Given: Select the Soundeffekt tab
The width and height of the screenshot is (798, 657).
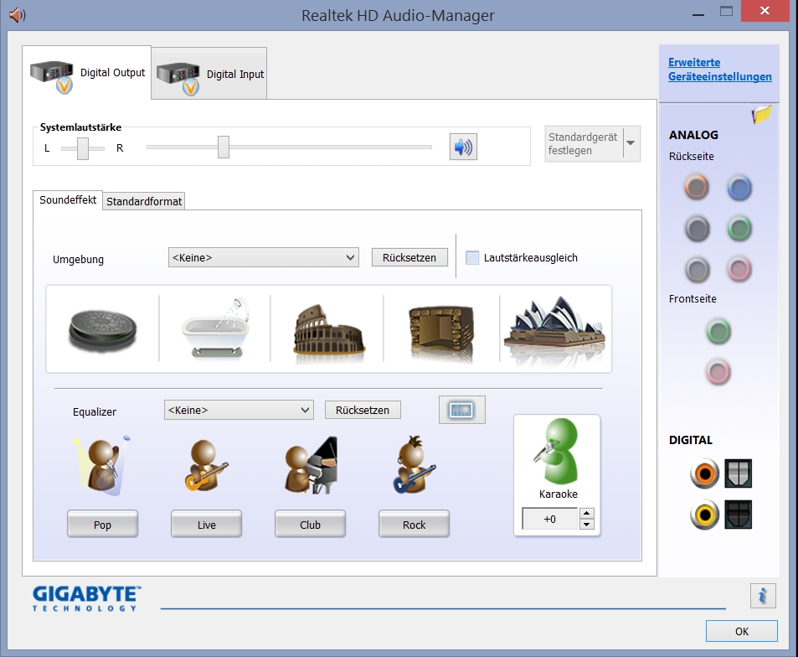Looking at the screenshot, I should [68, 199].
